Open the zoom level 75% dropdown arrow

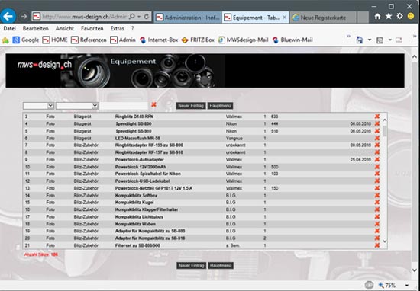407,286
